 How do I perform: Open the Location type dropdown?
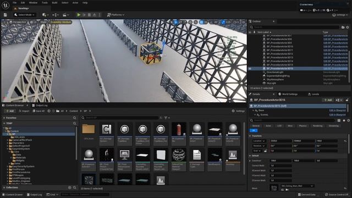tap(259, 141)
